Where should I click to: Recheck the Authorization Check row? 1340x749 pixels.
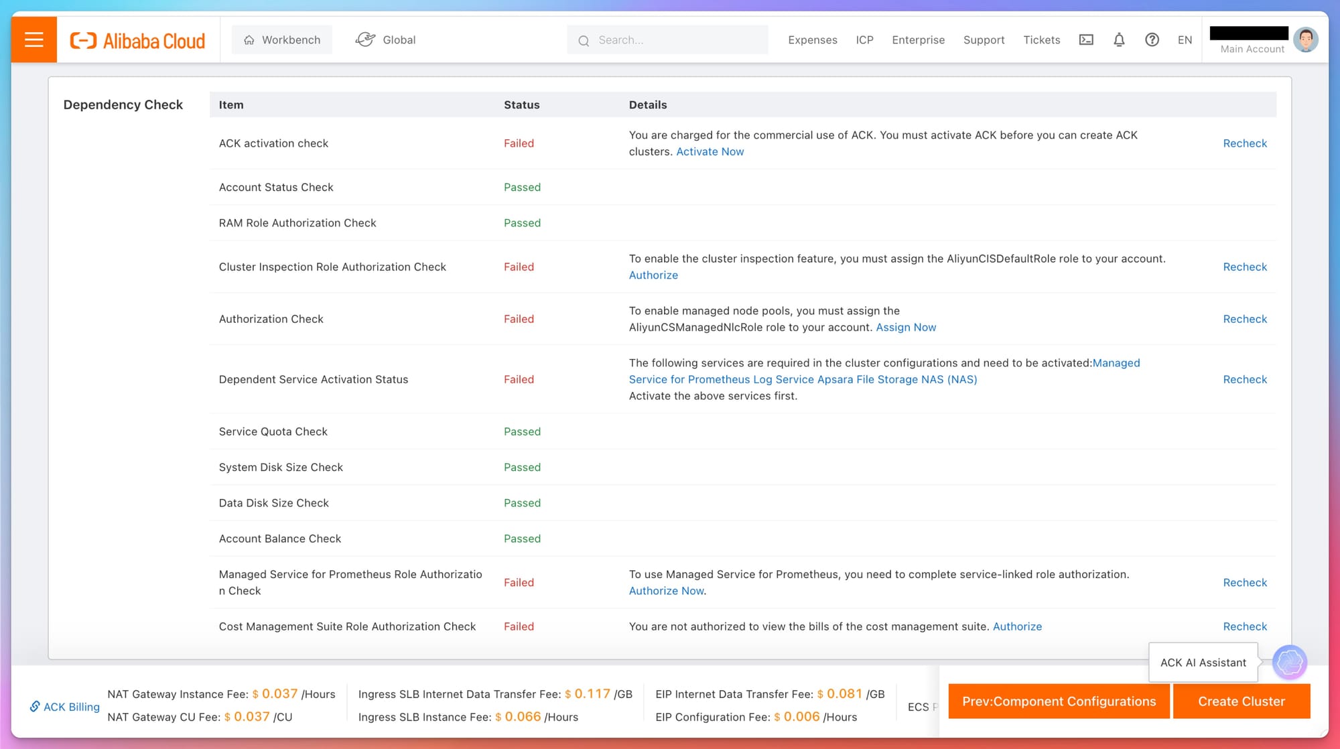tap(1244, 319)
